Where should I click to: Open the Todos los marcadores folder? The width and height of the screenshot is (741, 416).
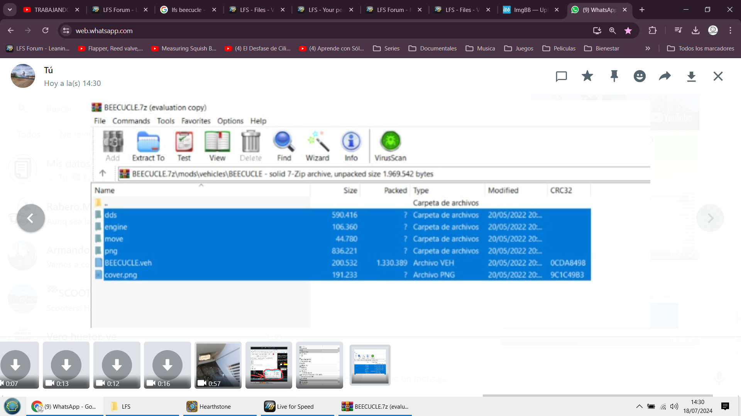click(700, 48)
